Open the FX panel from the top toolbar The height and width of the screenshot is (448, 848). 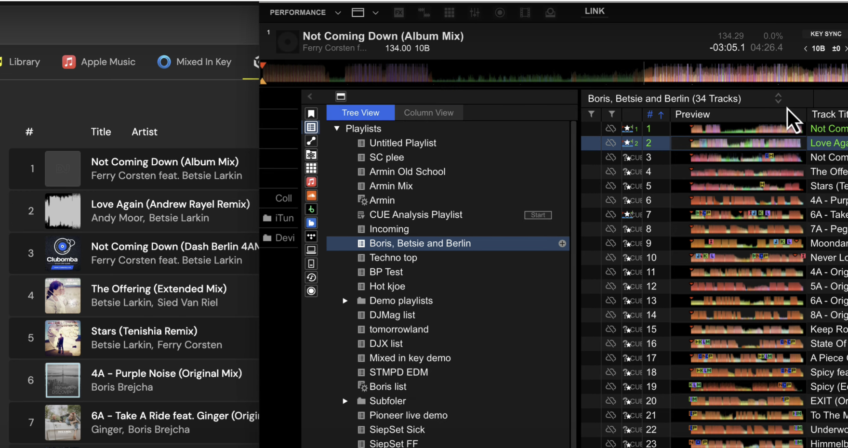click(399, 13)
